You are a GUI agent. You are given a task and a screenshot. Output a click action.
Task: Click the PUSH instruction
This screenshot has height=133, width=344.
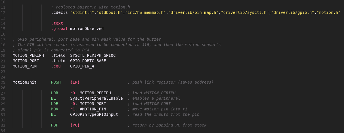[56, 82]
